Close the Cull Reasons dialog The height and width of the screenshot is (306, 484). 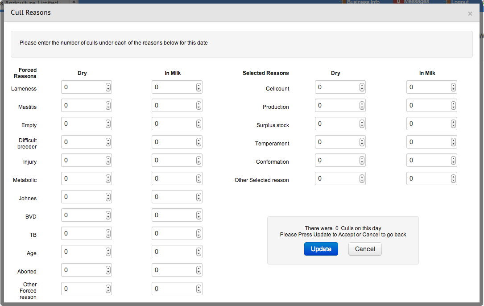coord(470,14)
